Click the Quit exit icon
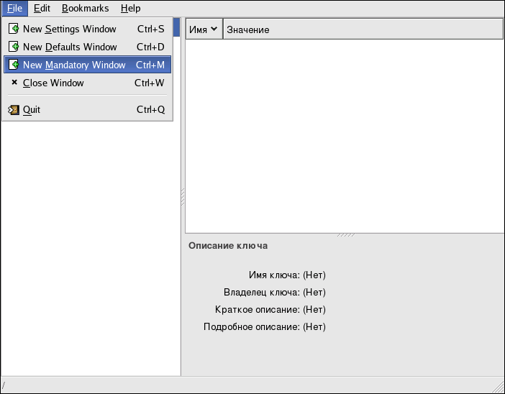The height and width of the screenshot is (394, 505). coord(14,110)
